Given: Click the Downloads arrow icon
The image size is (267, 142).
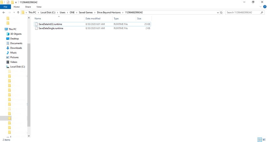Looking at the screenshot, I should click(x=8, y=48).
